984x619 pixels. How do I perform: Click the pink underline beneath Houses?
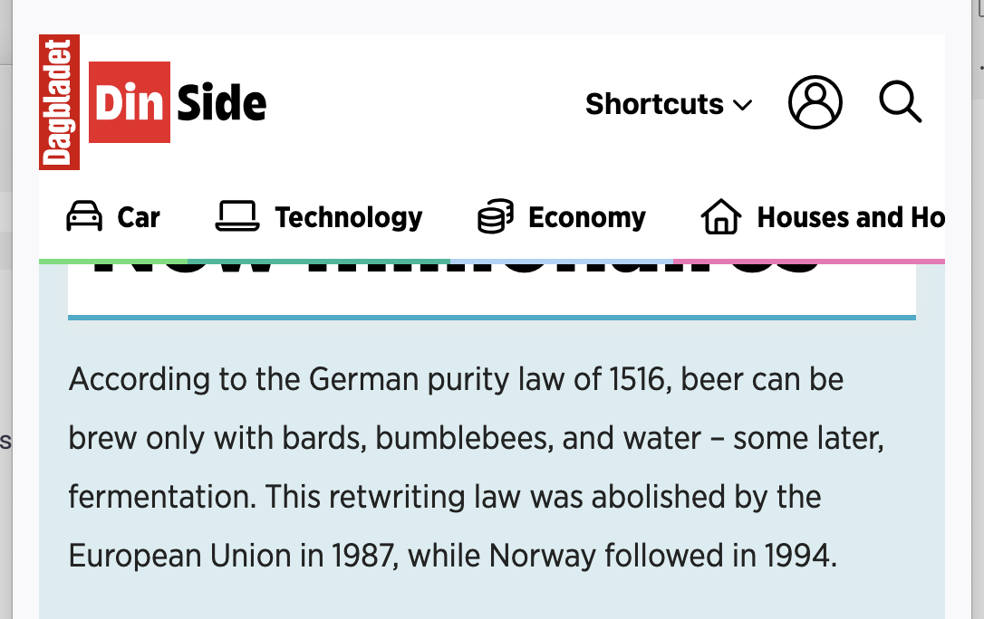pyautogui.click(x=808, y=261)
